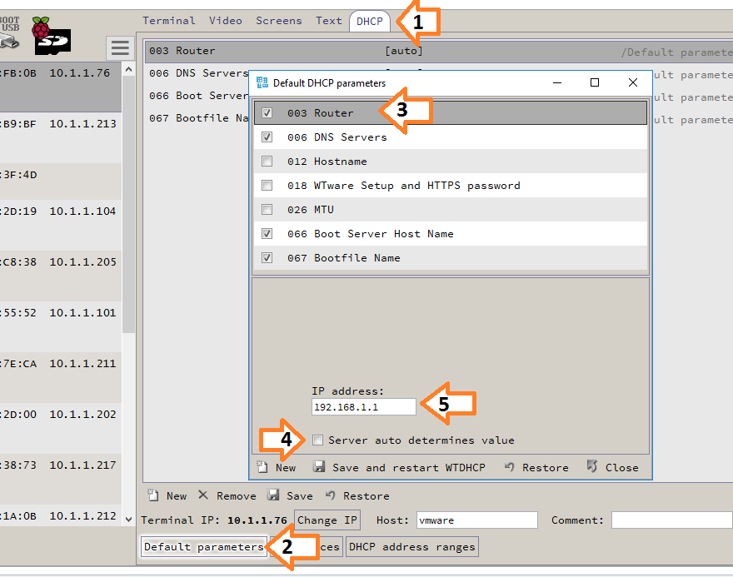
Task: Click the scrollbar down arrow in terminal list
Action: coord(128,519)
